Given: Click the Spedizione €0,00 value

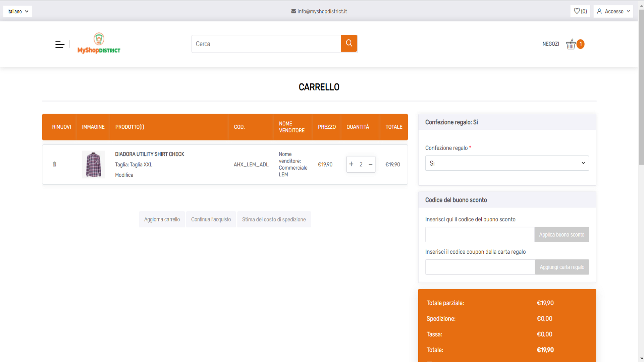Looking at the screenshot, I should [544, 319].
